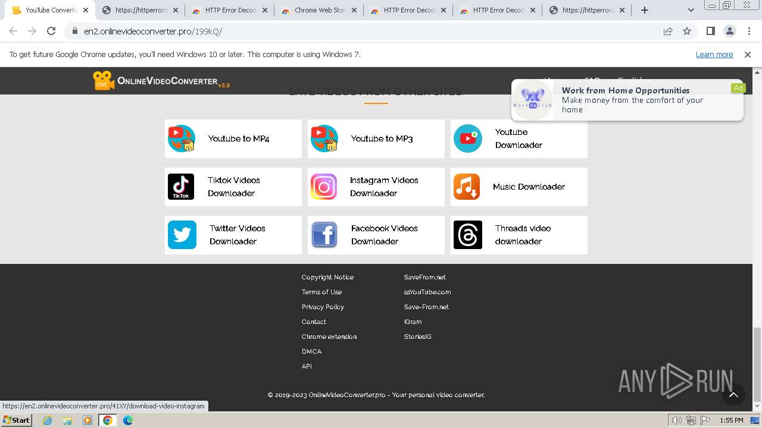Bookmark this page with the star

[687, 31]
